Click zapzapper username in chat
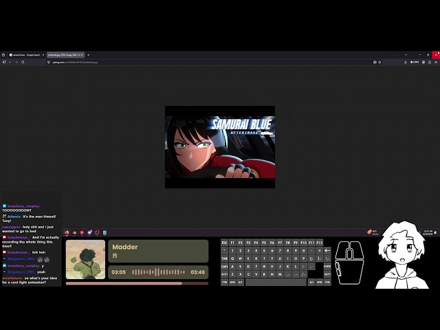The width and height of the screenshot is (440, 330). (11, 227)
